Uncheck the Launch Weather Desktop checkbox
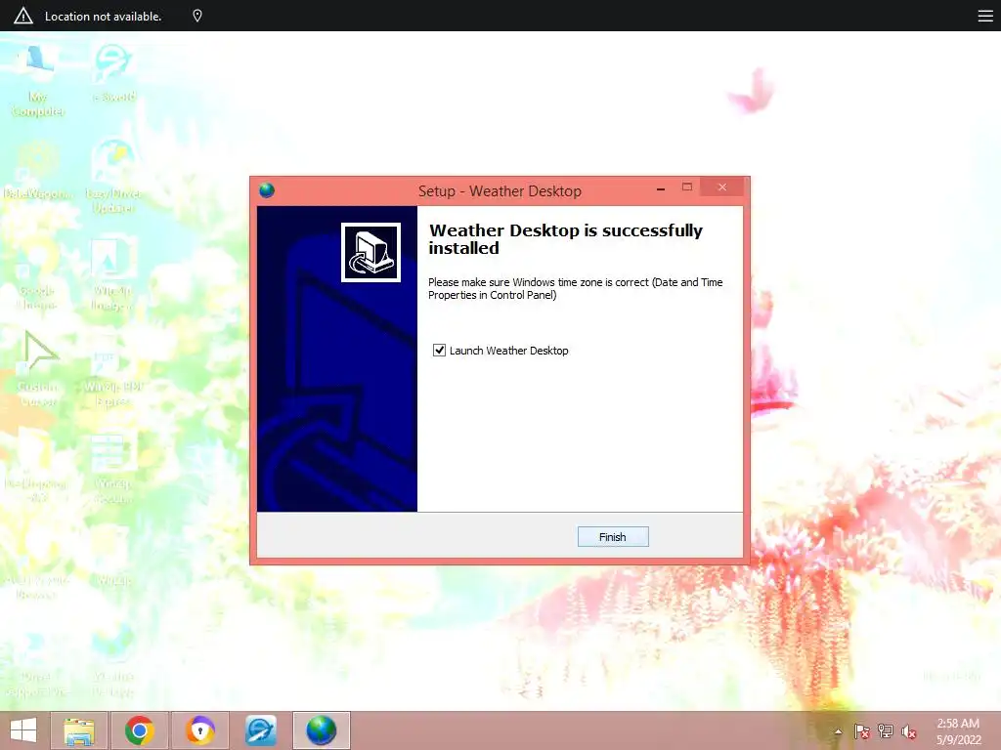Viewport: 1001px width, 750px height. (x=439, y=351)
